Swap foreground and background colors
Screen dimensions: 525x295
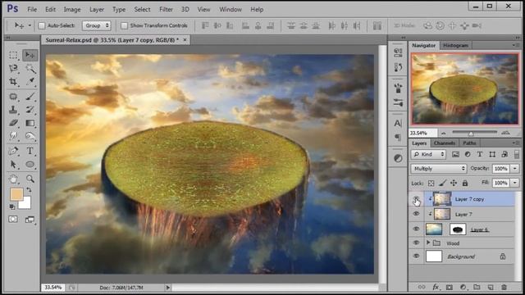pos(30,190)
